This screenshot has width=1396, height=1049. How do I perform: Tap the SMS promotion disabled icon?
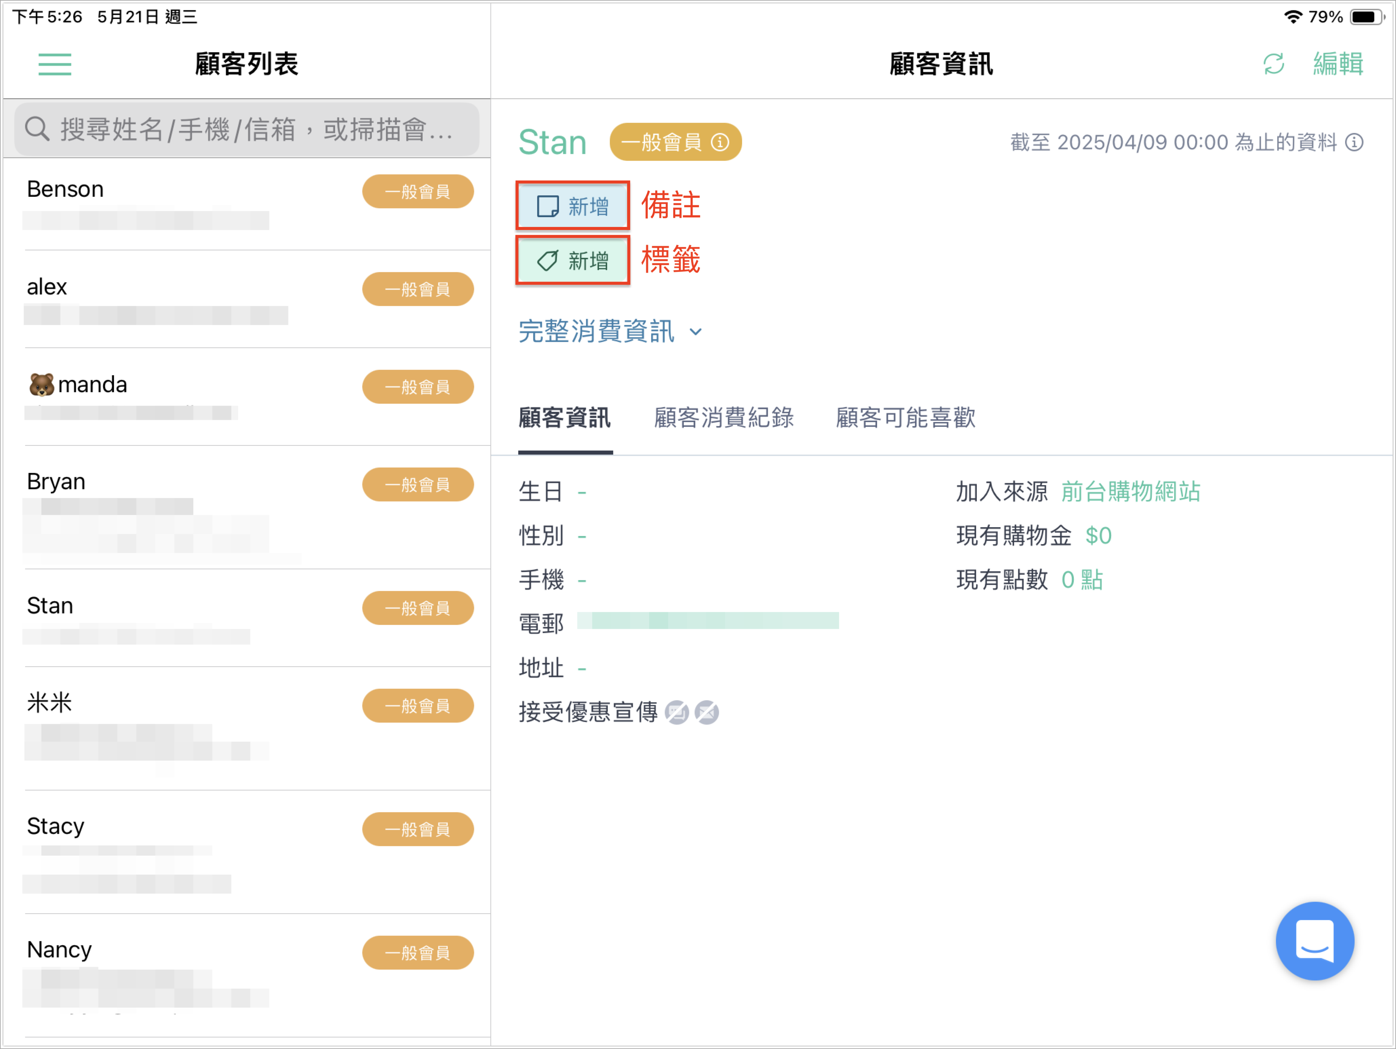[677, 712]
